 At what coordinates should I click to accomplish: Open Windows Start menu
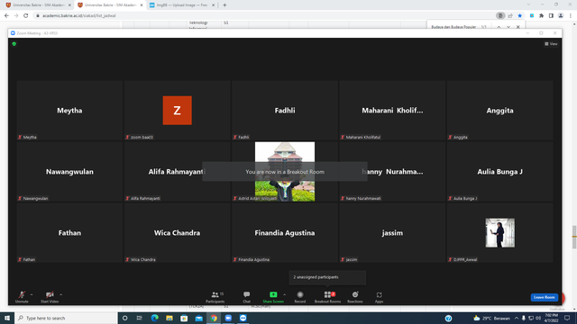click(7, 318)
